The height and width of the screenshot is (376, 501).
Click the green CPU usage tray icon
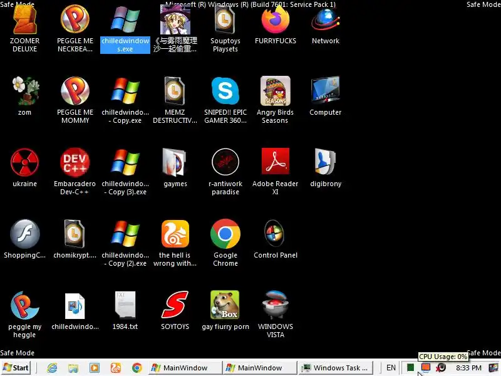point(411,368)
